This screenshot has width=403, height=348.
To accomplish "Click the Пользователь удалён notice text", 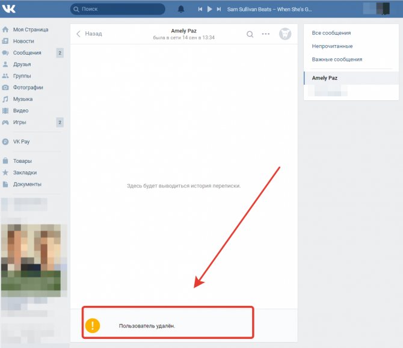I will 147,326.
